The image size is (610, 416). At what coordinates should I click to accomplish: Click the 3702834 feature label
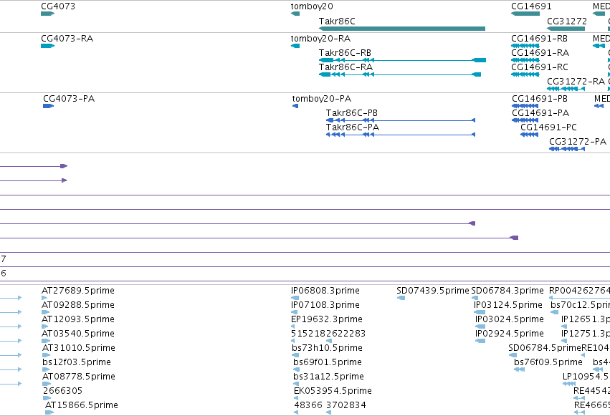(x=345, y=405)
